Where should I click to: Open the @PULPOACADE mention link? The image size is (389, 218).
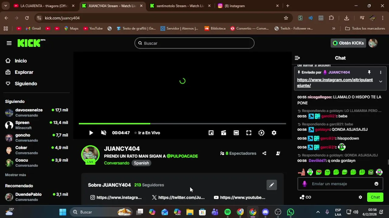tap(182, 156)
